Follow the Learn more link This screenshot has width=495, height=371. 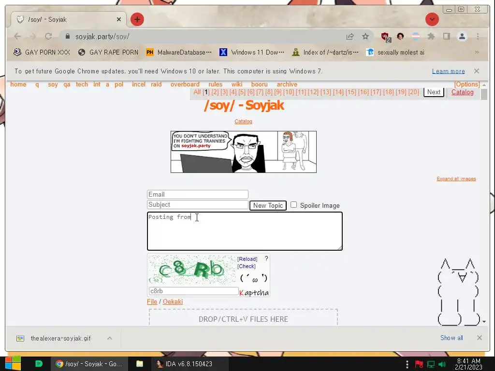(448, 71)
